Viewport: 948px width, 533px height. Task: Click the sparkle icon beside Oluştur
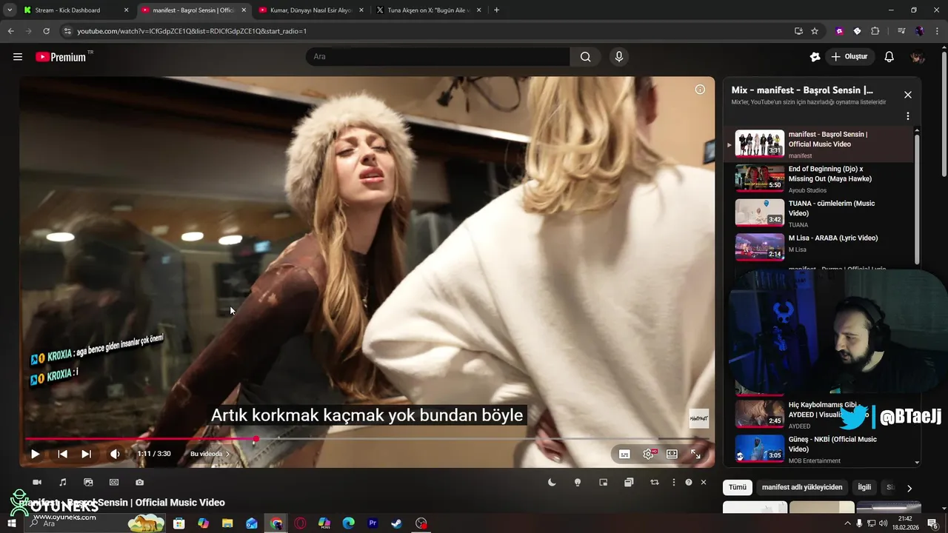[815, 57]
